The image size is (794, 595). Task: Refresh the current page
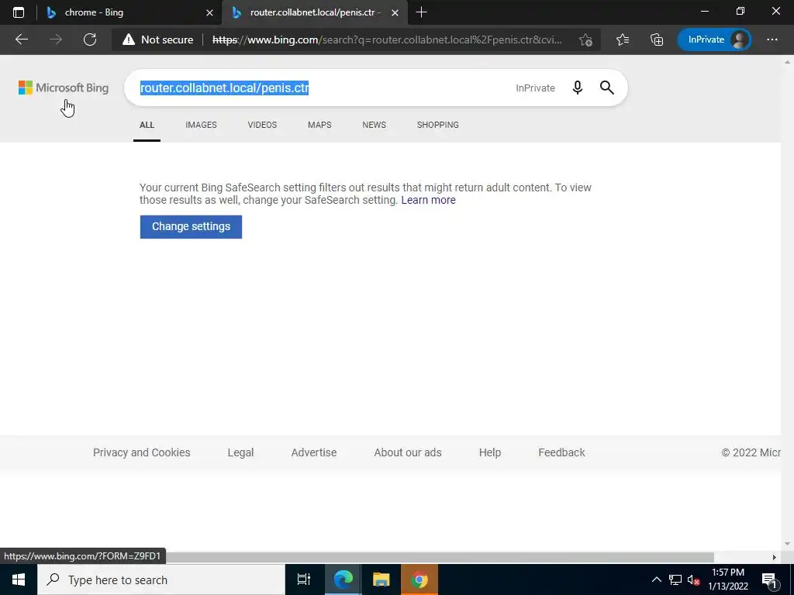coord(90,40)
